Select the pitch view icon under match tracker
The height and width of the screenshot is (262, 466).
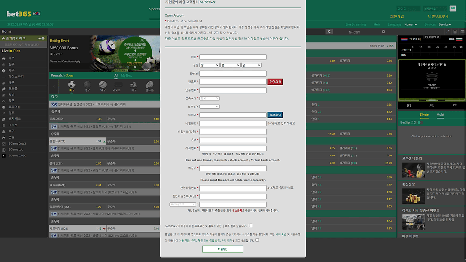[409, 106]
